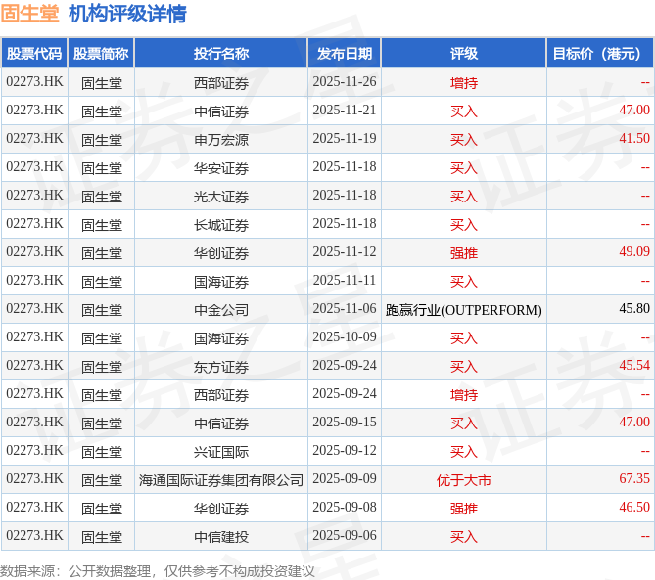Click 买入 rating in the 中信建投 row
This screenshot has height=580, width=655.
pyautogui.click(x=464, y=537)
